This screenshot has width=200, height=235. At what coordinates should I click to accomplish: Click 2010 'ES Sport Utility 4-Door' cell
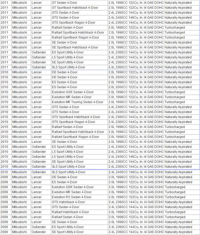click(79, 147)
